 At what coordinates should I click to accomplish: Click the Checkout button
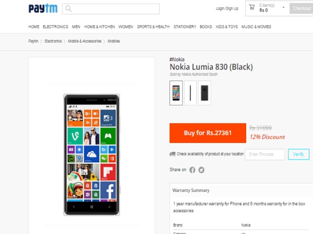[302, 8]
